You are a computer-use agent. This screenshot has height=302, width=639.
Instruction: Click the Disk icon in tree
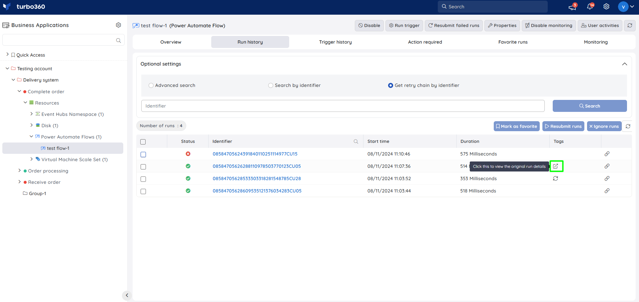pos(38,125)
